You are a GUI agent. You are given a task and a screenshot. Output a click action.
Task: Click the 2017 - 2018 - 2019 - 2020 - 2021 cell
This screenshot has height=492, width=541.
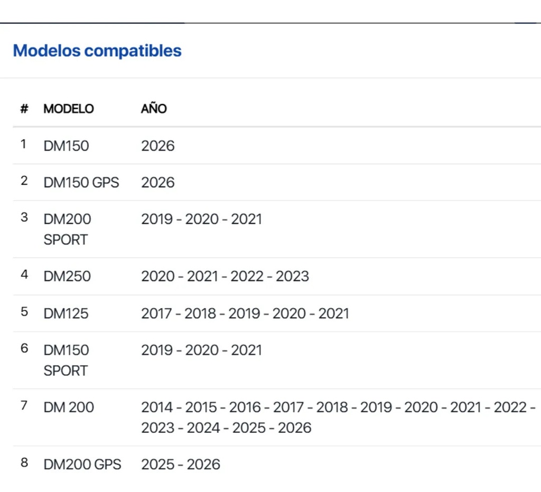(x=245, y=313)
